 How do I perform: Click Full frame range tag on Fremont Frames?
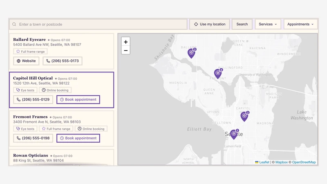pyautogui.click(x=56, y=129)
